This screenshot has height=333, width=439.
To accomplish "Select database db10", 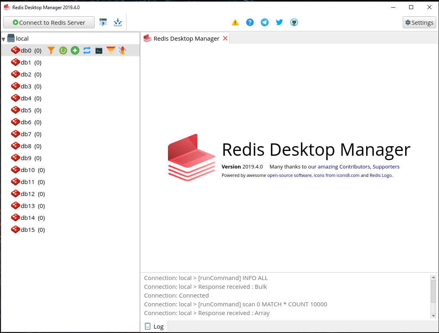I will tap(70, 170).
